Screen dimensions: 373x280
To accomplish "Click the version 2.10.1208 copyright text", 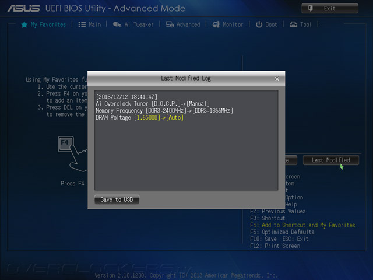I will click(x=186, y=275).
